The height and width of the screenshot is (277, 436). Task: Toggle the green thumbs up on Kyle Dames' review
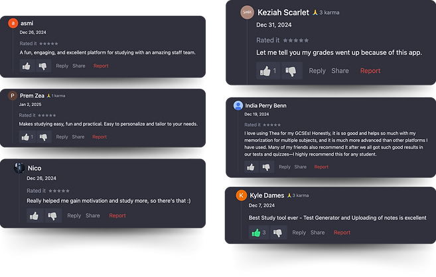(x=258, y=233)
